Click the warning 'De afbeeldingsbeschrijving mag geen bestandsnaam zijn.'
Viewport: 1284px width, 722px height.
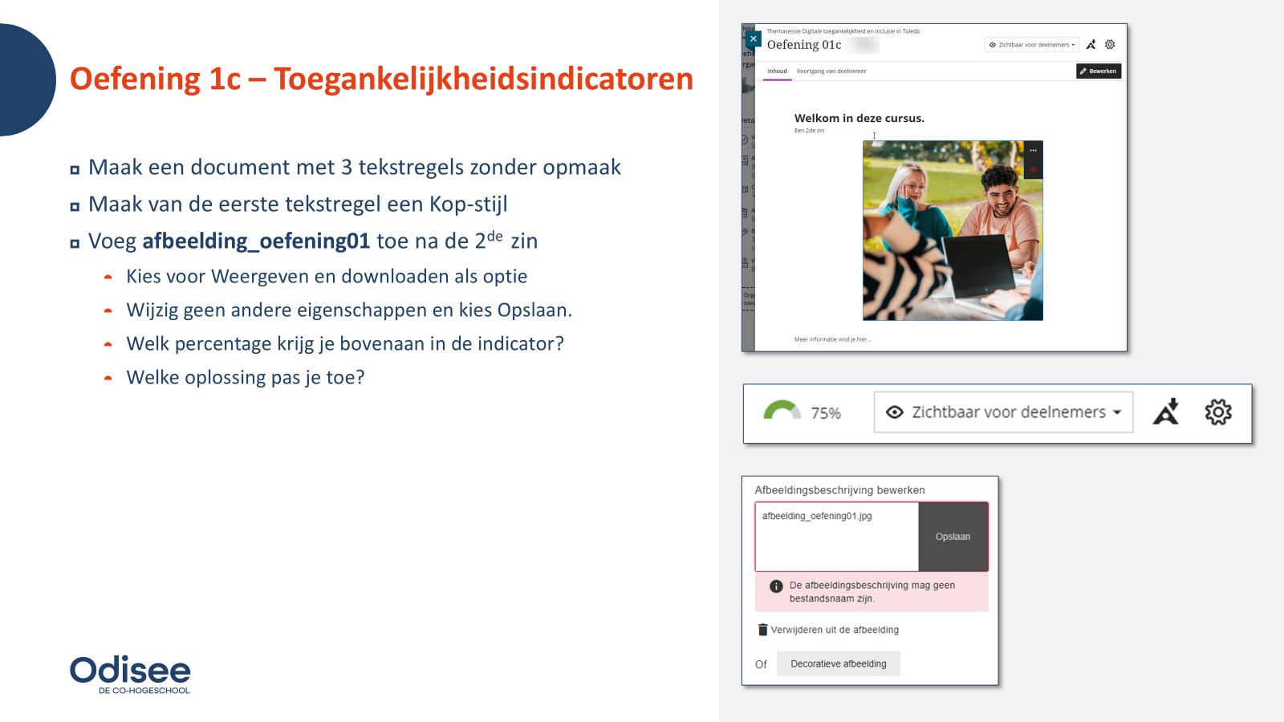[872, 592]
